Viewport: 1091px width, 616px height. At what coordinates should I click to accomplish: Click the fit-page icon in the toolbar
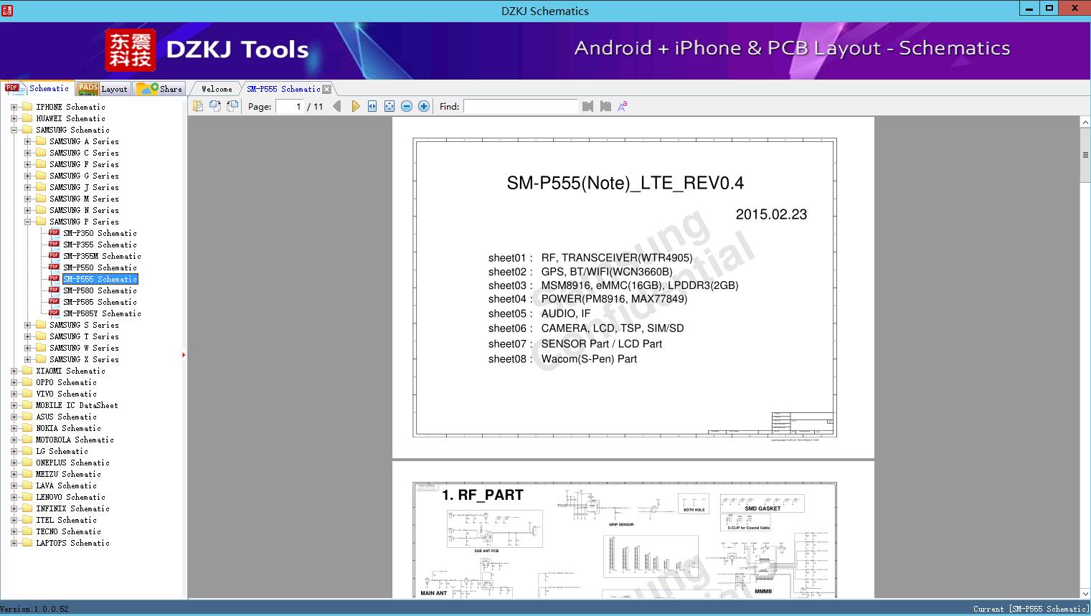pyautogui.click(x=389, y=106)
